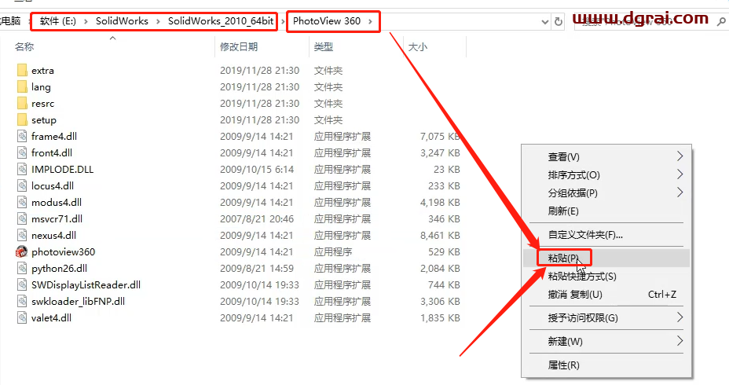
Task: Select the extra folder name
Action: coord(42,71)
